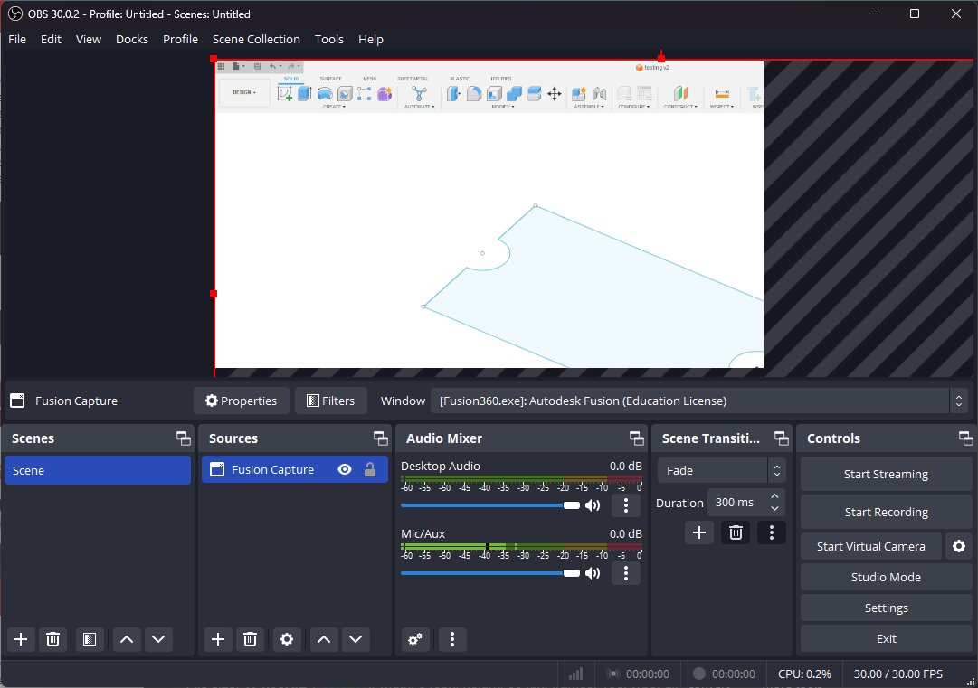Toggle lock on Fusion Capture source
Image resolution: width=978 pixels, height=688 pixels.
(370, 470)
